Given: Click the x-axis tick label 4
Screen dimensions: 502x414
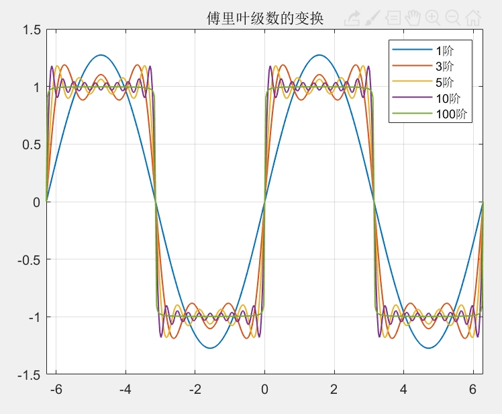Looking at the screenshot, I should (403, 389).
